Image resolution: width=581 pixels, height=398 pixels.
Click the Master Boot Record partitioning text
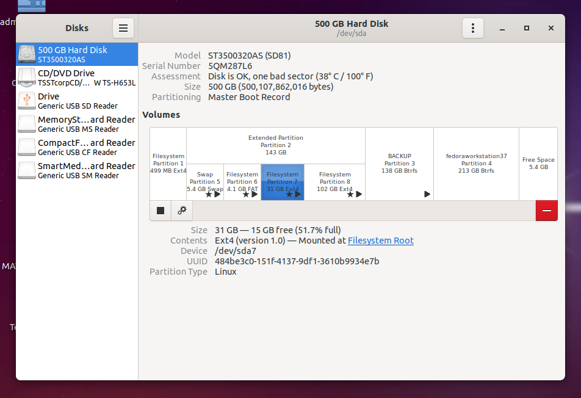pyautogui.click(x=249, y=97)
